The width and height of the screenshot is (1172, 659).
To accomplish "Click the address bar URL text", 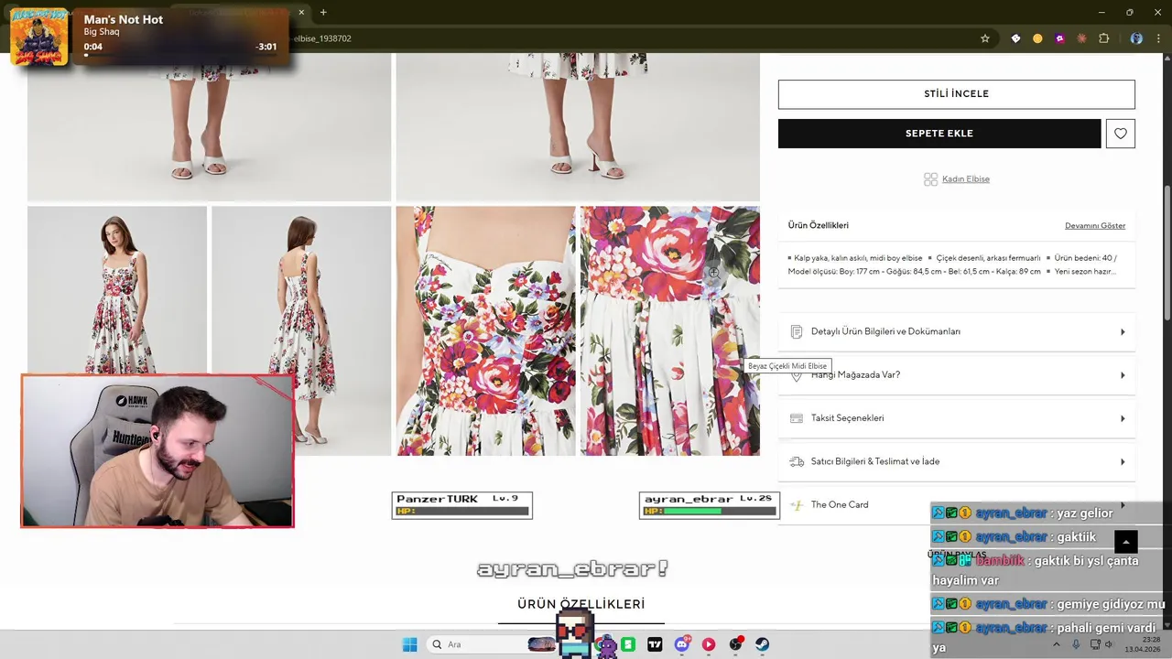I will tap(320, 38).
